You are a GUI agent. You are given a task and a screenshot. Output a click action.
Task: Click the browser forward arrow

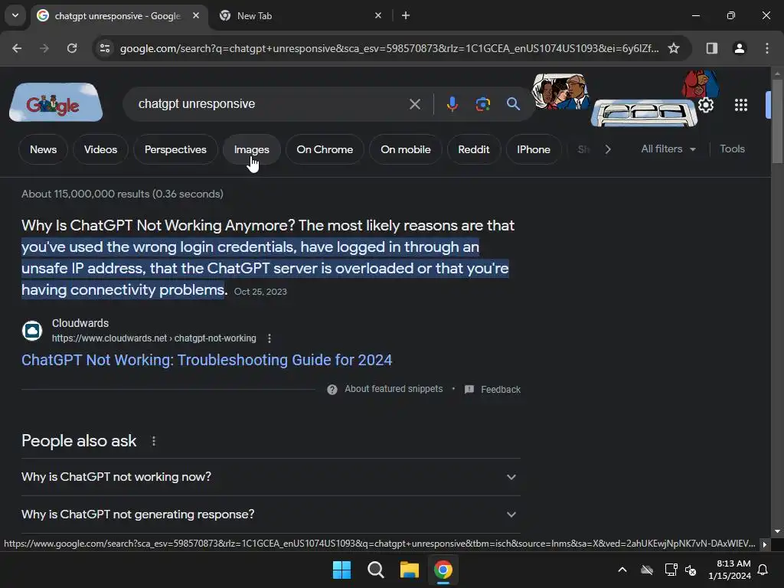pos(44,48)
